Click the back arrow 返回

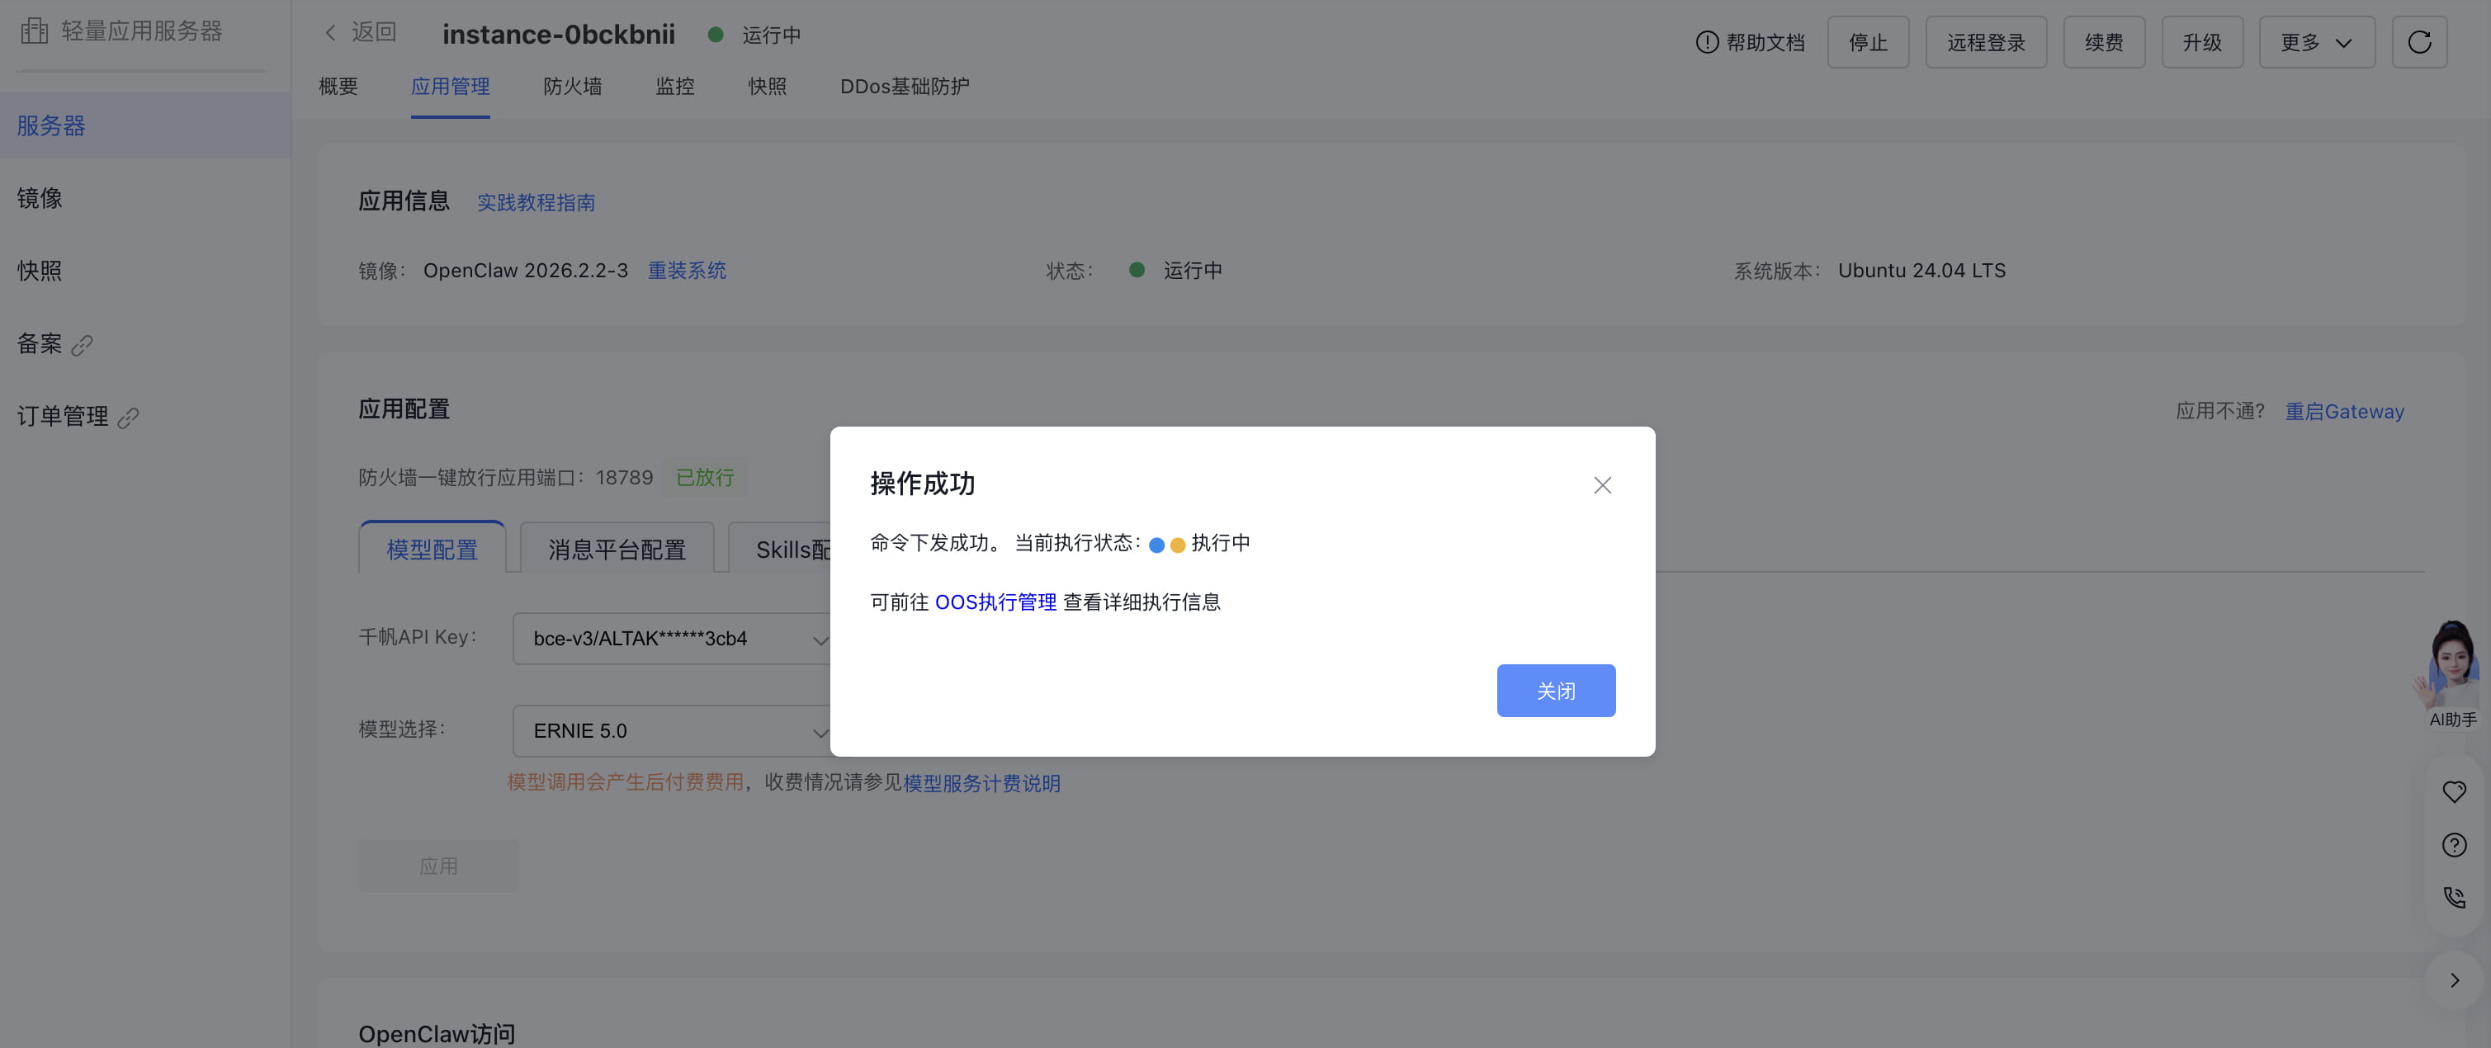click(359, 33)
